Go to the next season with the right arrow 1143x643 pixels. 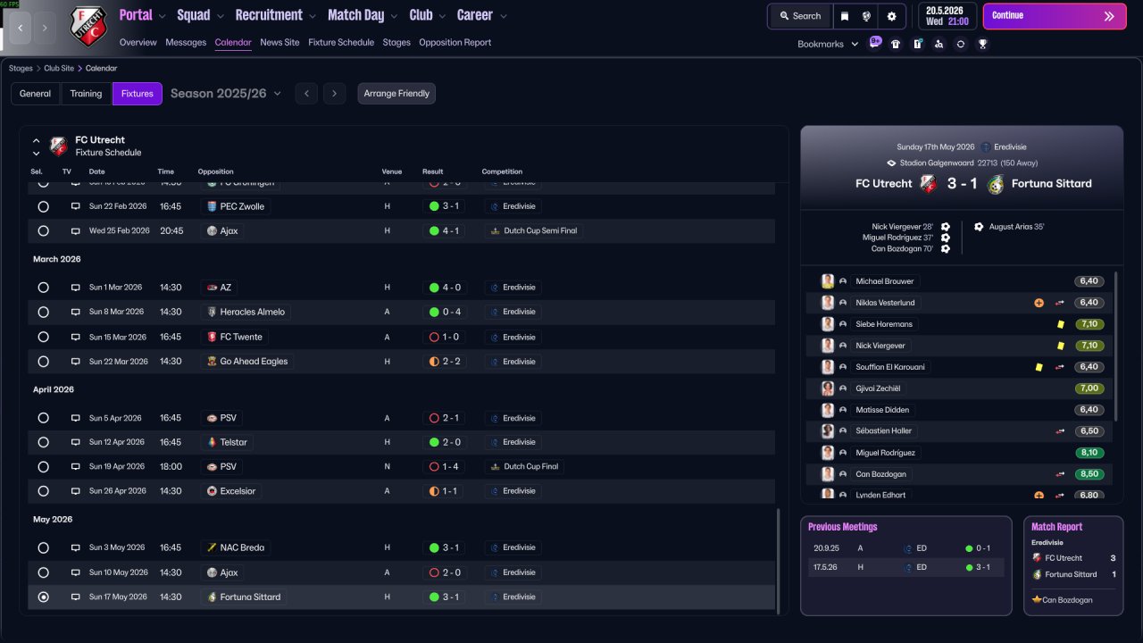334,94
